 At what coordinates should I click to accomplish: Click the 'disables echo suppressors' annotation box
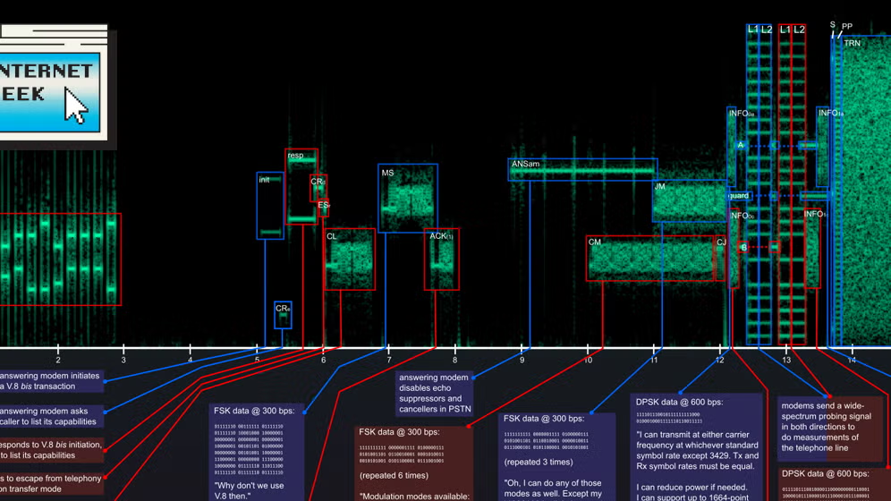(x=434, y=394)
